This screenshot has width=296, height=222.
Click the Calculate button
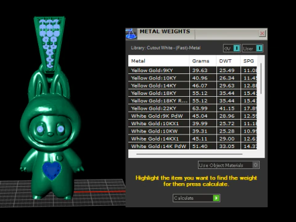[x=196, y=198]
